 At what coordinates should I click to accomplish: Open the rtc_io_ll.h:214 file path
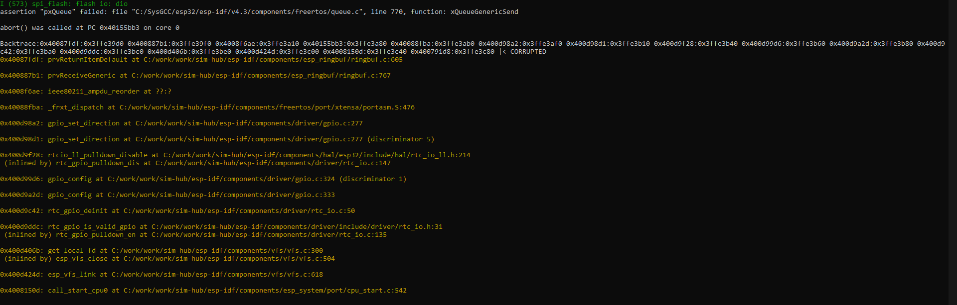point(317,155)
